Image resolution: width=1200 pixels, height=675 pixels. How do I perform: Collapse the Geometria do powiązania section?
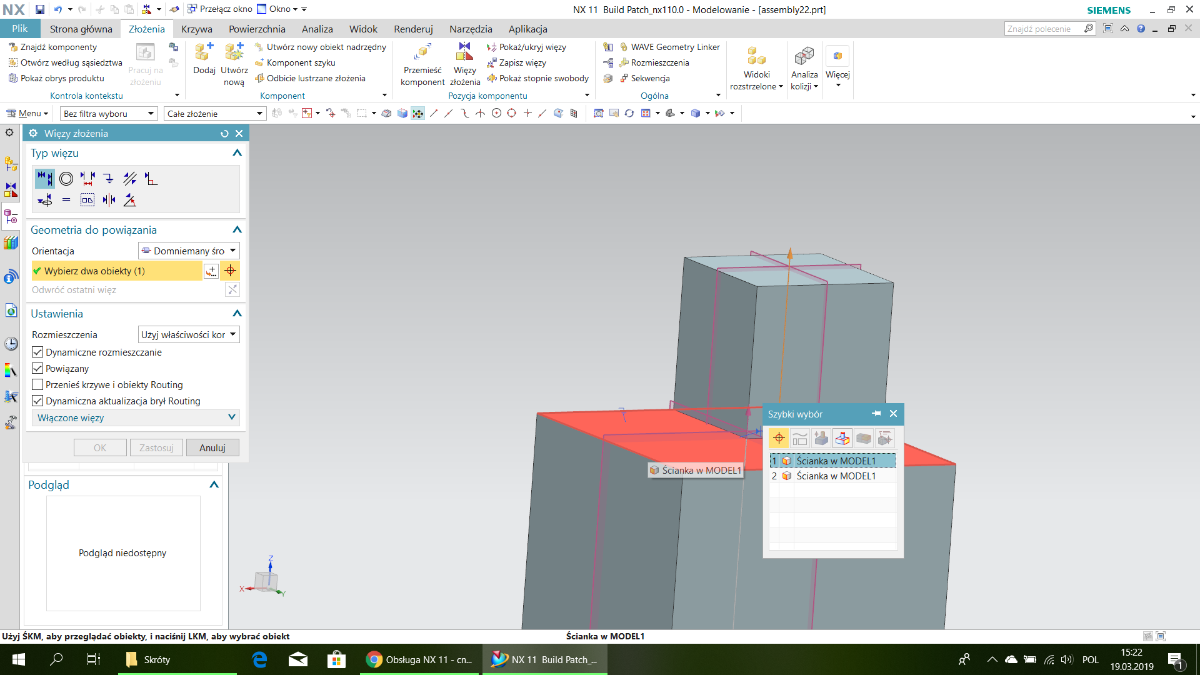(237, 230)
